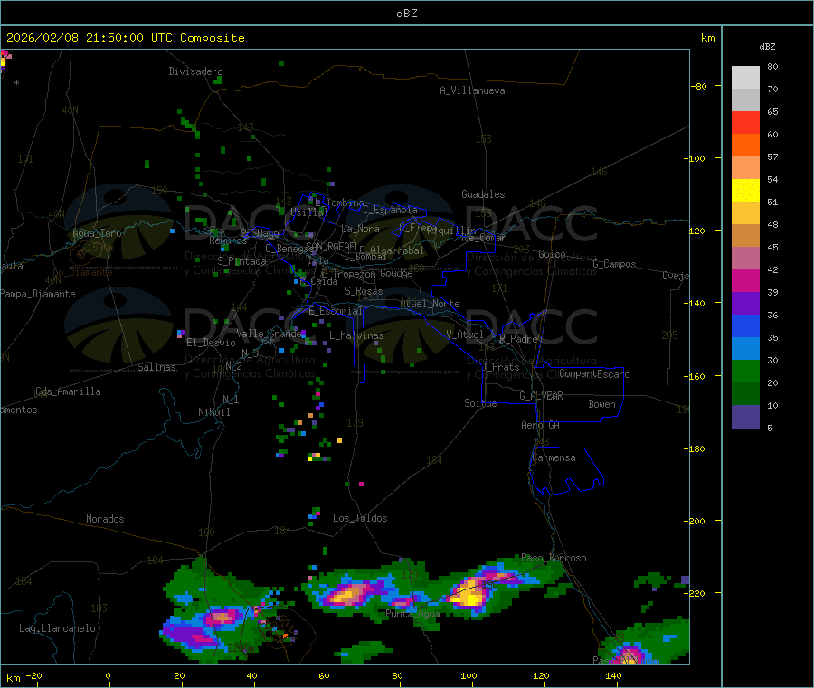Click the -80 km right axis label

[698, 86]
